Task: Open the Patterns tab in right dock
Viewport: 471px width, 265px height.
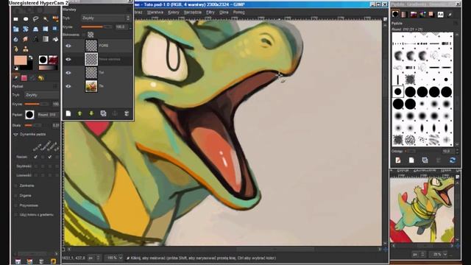Action: (414, 15)
